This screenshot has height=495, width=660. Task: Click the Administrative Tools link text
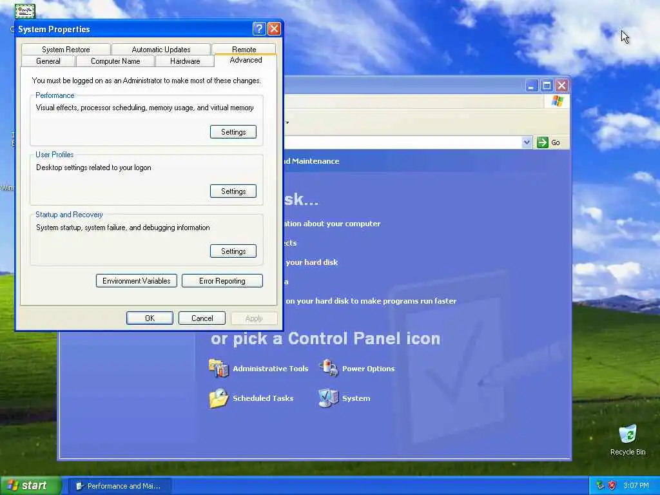pyautogui.click(x=270, y=369)
